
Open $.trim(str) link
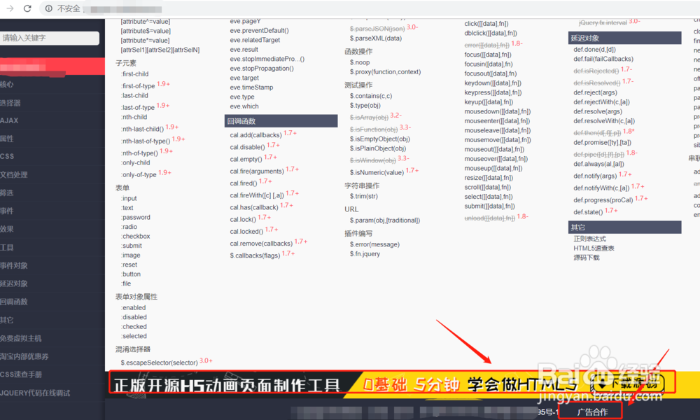pyautogui.click(x=364, y=196)
